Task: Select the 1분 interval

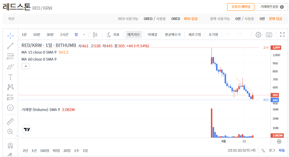Action: (24, 35)
